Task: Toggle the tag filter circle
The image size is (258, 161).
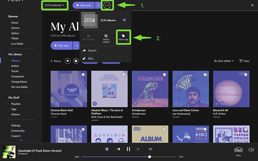Action: (76, 61)
